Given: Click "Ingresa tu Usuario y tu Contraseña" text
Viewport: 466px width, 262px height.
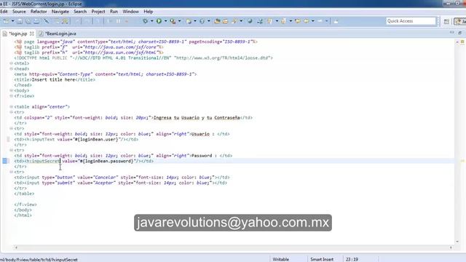Looking at the screenshot, I should tap(197, 118).
